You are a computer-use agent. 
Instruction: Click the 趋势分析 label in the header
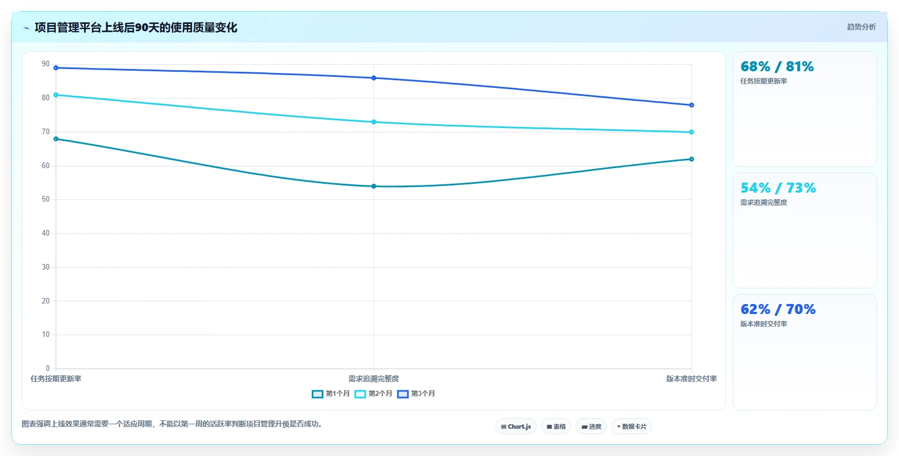pyautogui.click(x=861, y=27)
